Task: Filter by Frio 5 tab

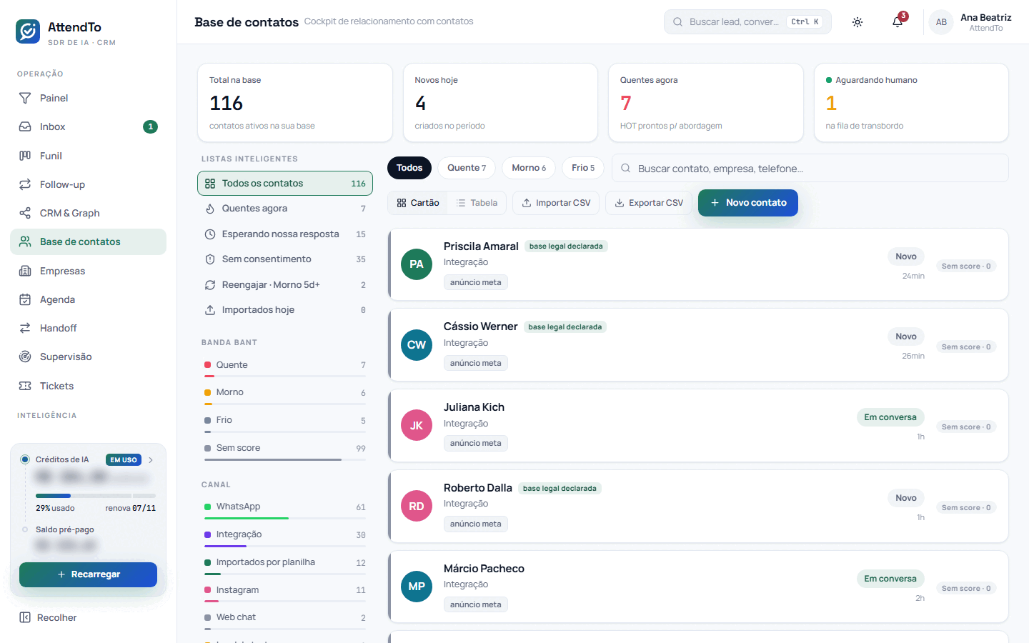Action: pos(583,168)
